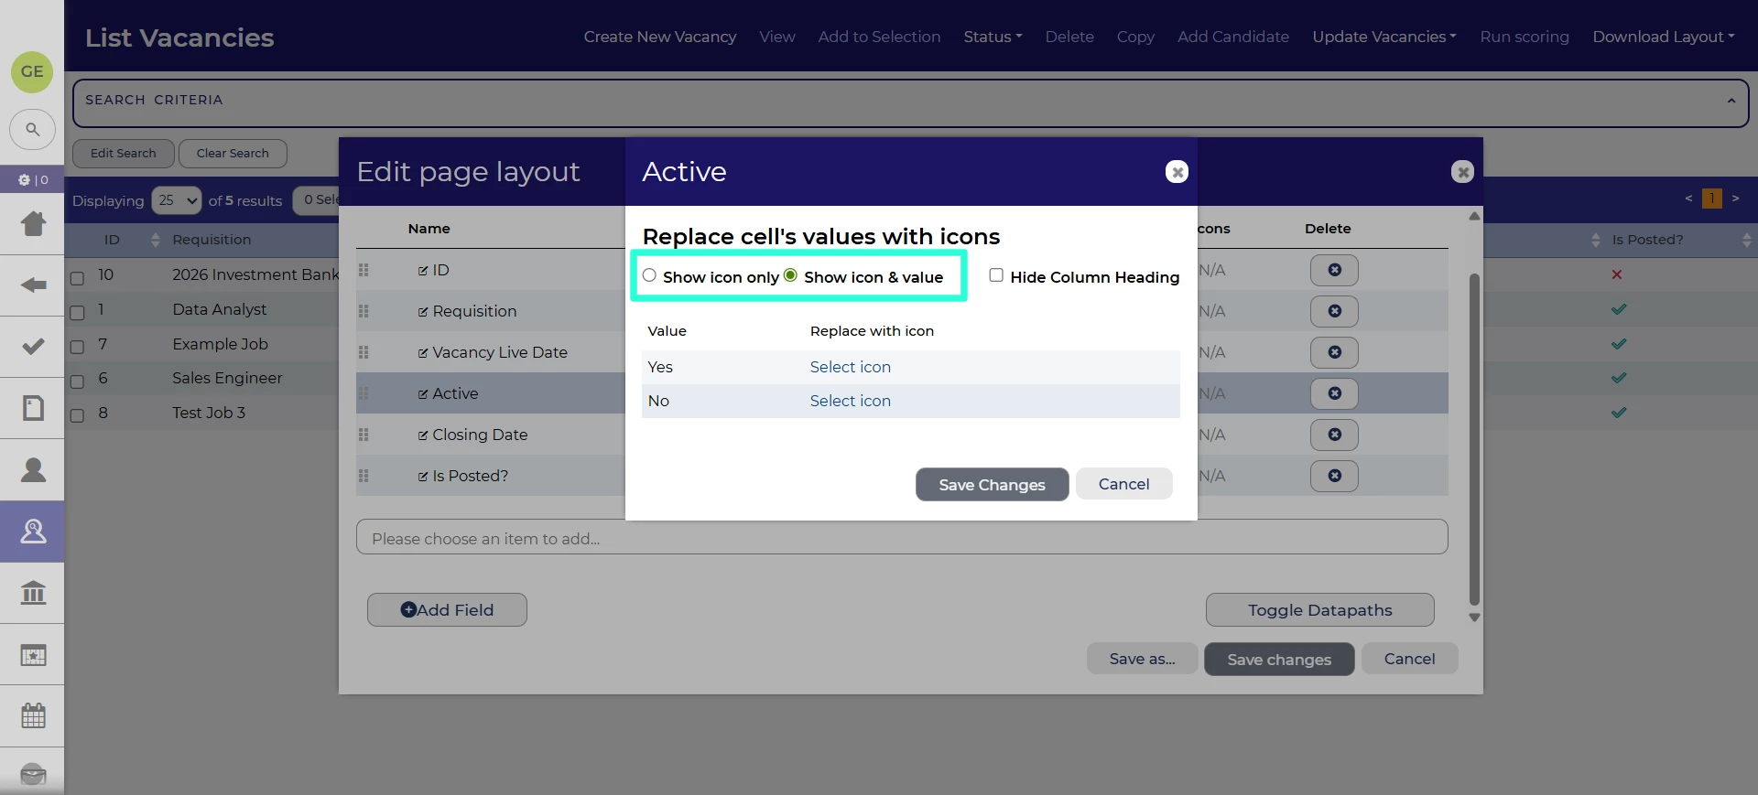Click the magnifier search icon in sidebar
This screenshot has height=795, width=1758.
pyautogui.click(x=32, y=130)
